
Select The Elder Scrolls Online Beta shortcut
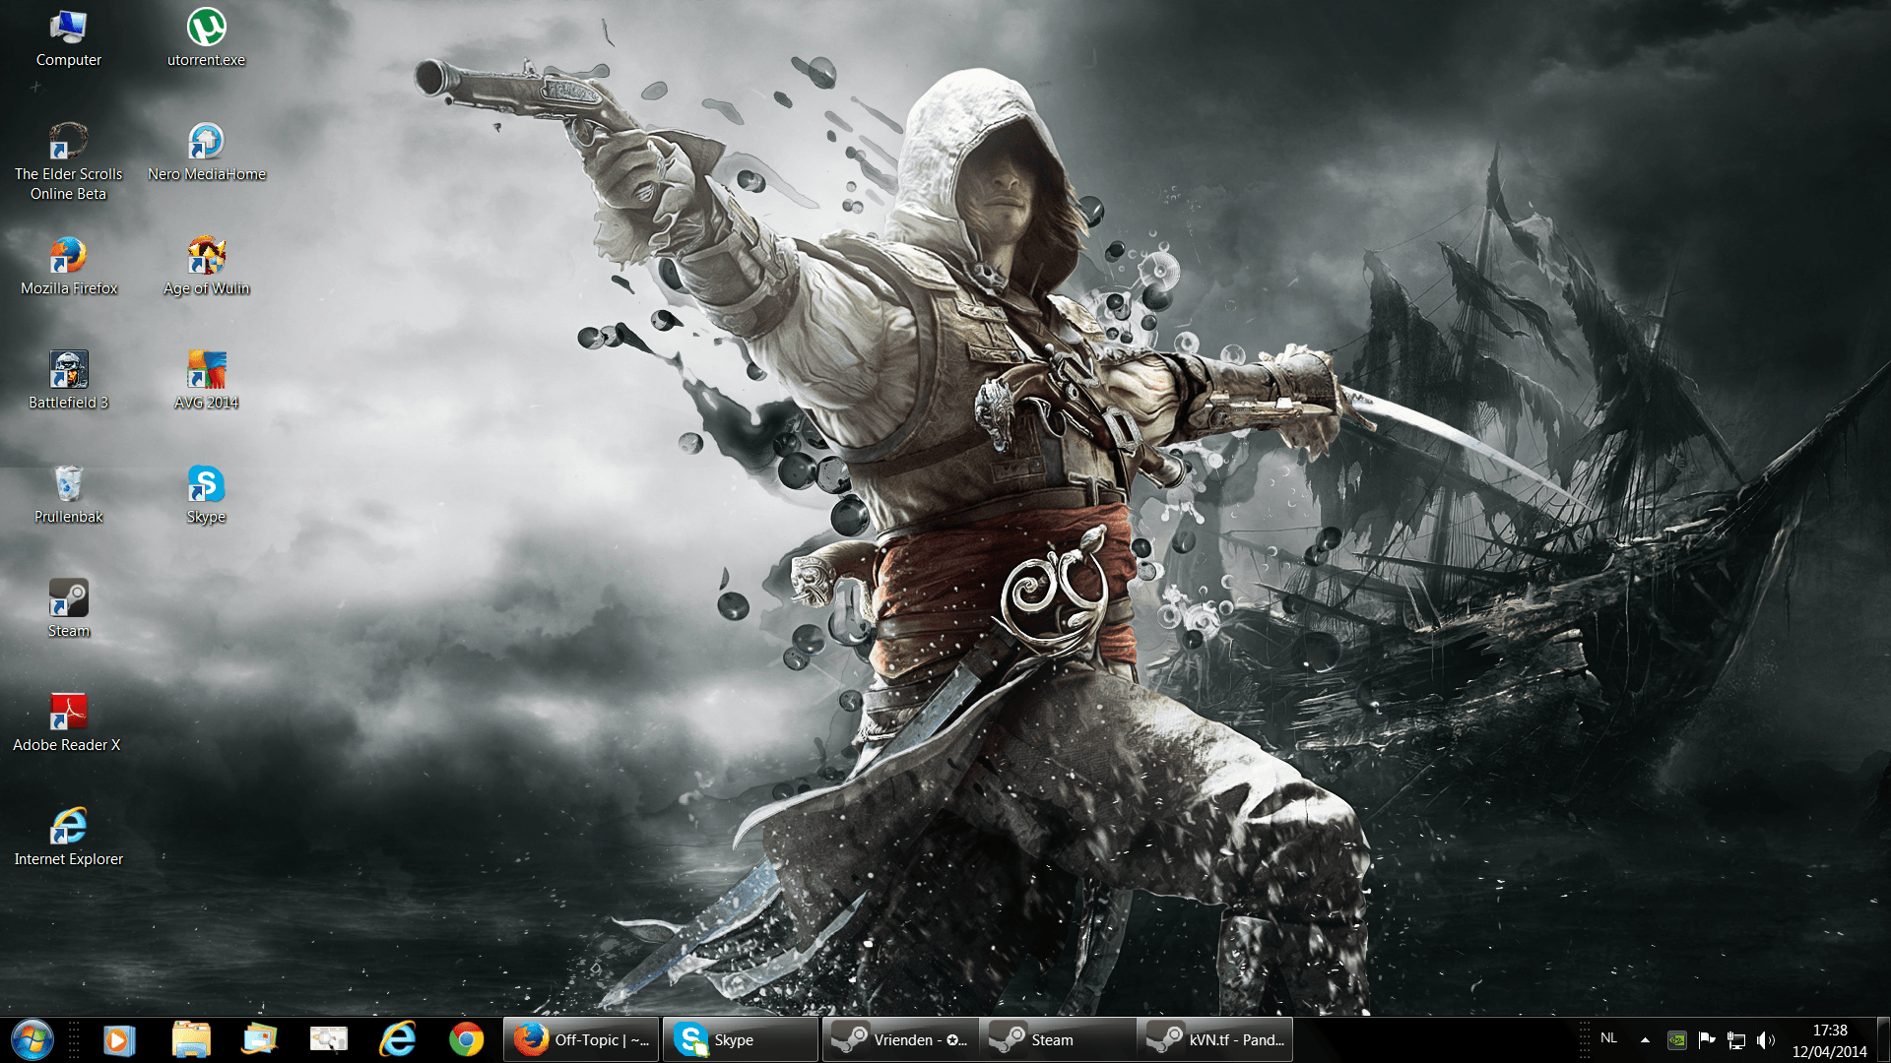coord(68,144)
